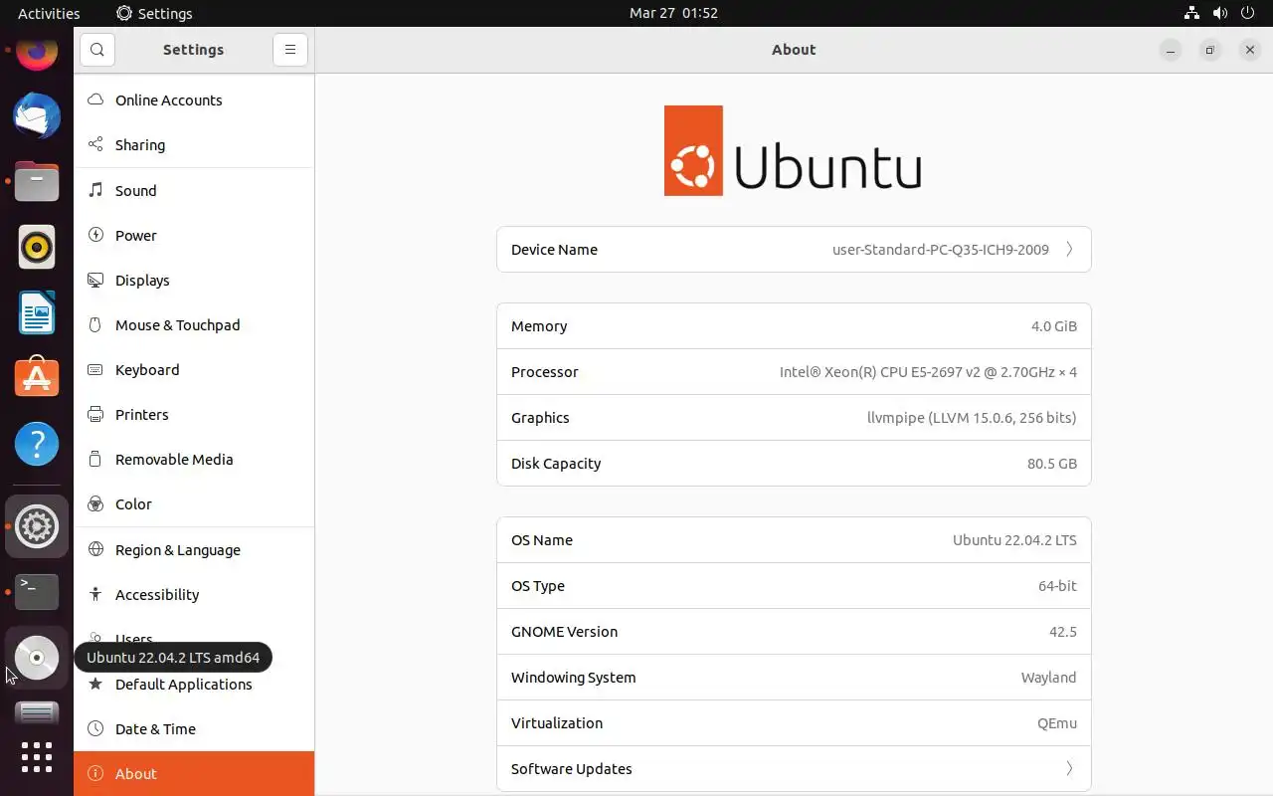This screenshot has height=796, width=1273.
Task: Open the network status indicator
Action: pyautogui.click(x=1191, y=13)
